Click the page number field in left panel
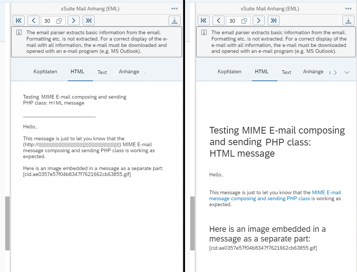This screenshot has height=272, width=357. [47, 21]
